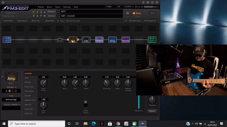Open Netflix from the taskbar
Image resolution: width=227 pixels, height=127 pixels.
102,124
